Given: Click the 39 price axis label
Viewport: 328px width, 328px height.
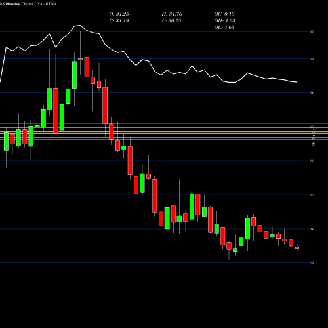Looking at the screenshot, I should [312, 195].
